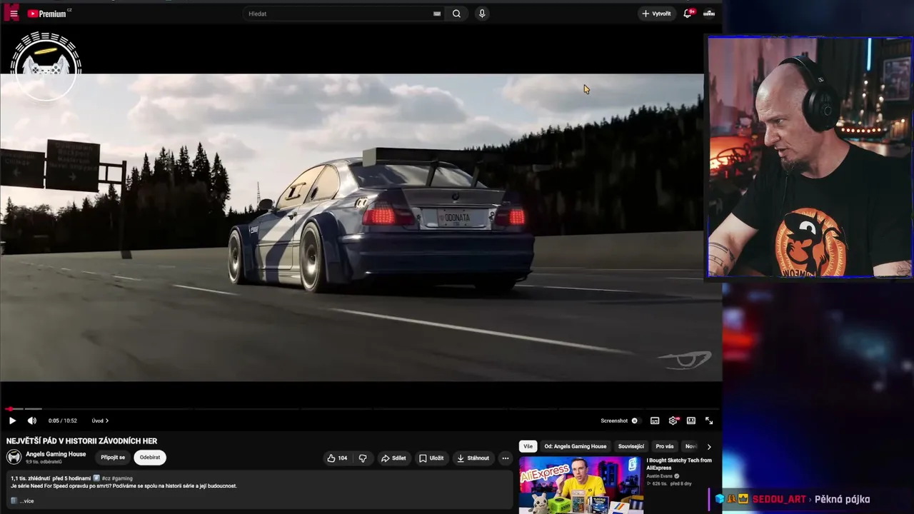Screen dimensions: 914x514
Task: Open AliExpress recommended video thumbnail
Action: pos(581,485)
